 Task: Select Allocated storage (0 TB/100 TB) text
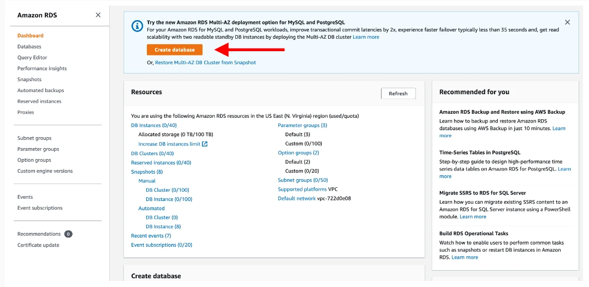tap(176, 134)
